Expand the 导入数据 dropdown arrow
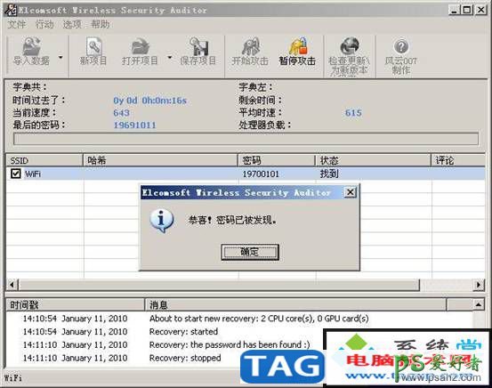Image resolution: width=492 pixels, height=388 pixels. coord(60,58)
